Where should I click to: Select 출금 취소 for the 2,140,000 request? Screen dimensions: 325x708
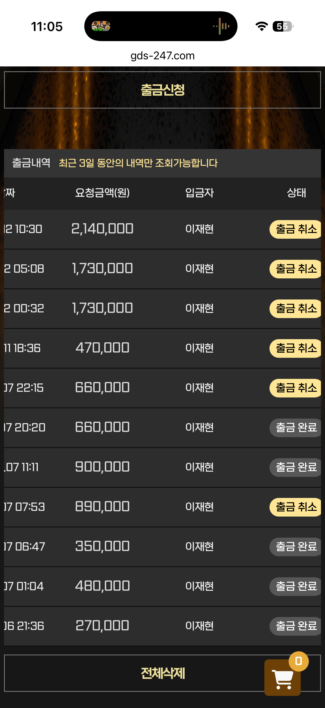pyautogui.click(x=296, y=229)
